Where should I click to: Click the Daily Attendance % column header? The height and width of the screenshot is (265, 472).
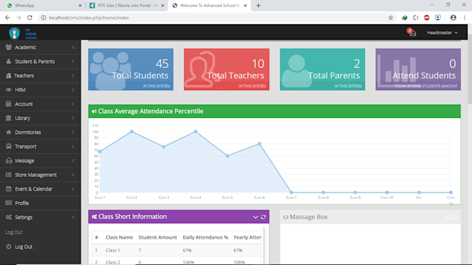pyautogui.click(x=205, y=237)
